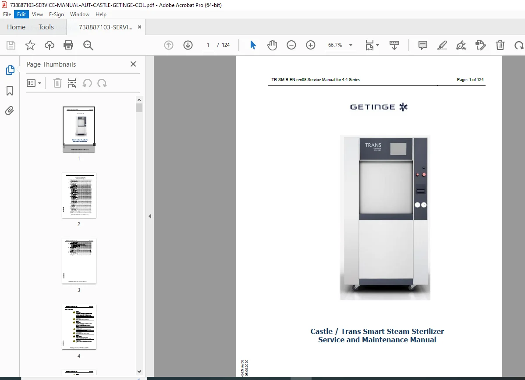Add a comment sticky note

coord(423,45)
